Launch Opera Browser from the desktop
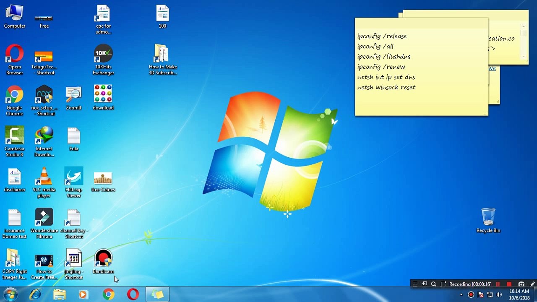Screen dimensions: 537x302 click(x=15, y=60)
